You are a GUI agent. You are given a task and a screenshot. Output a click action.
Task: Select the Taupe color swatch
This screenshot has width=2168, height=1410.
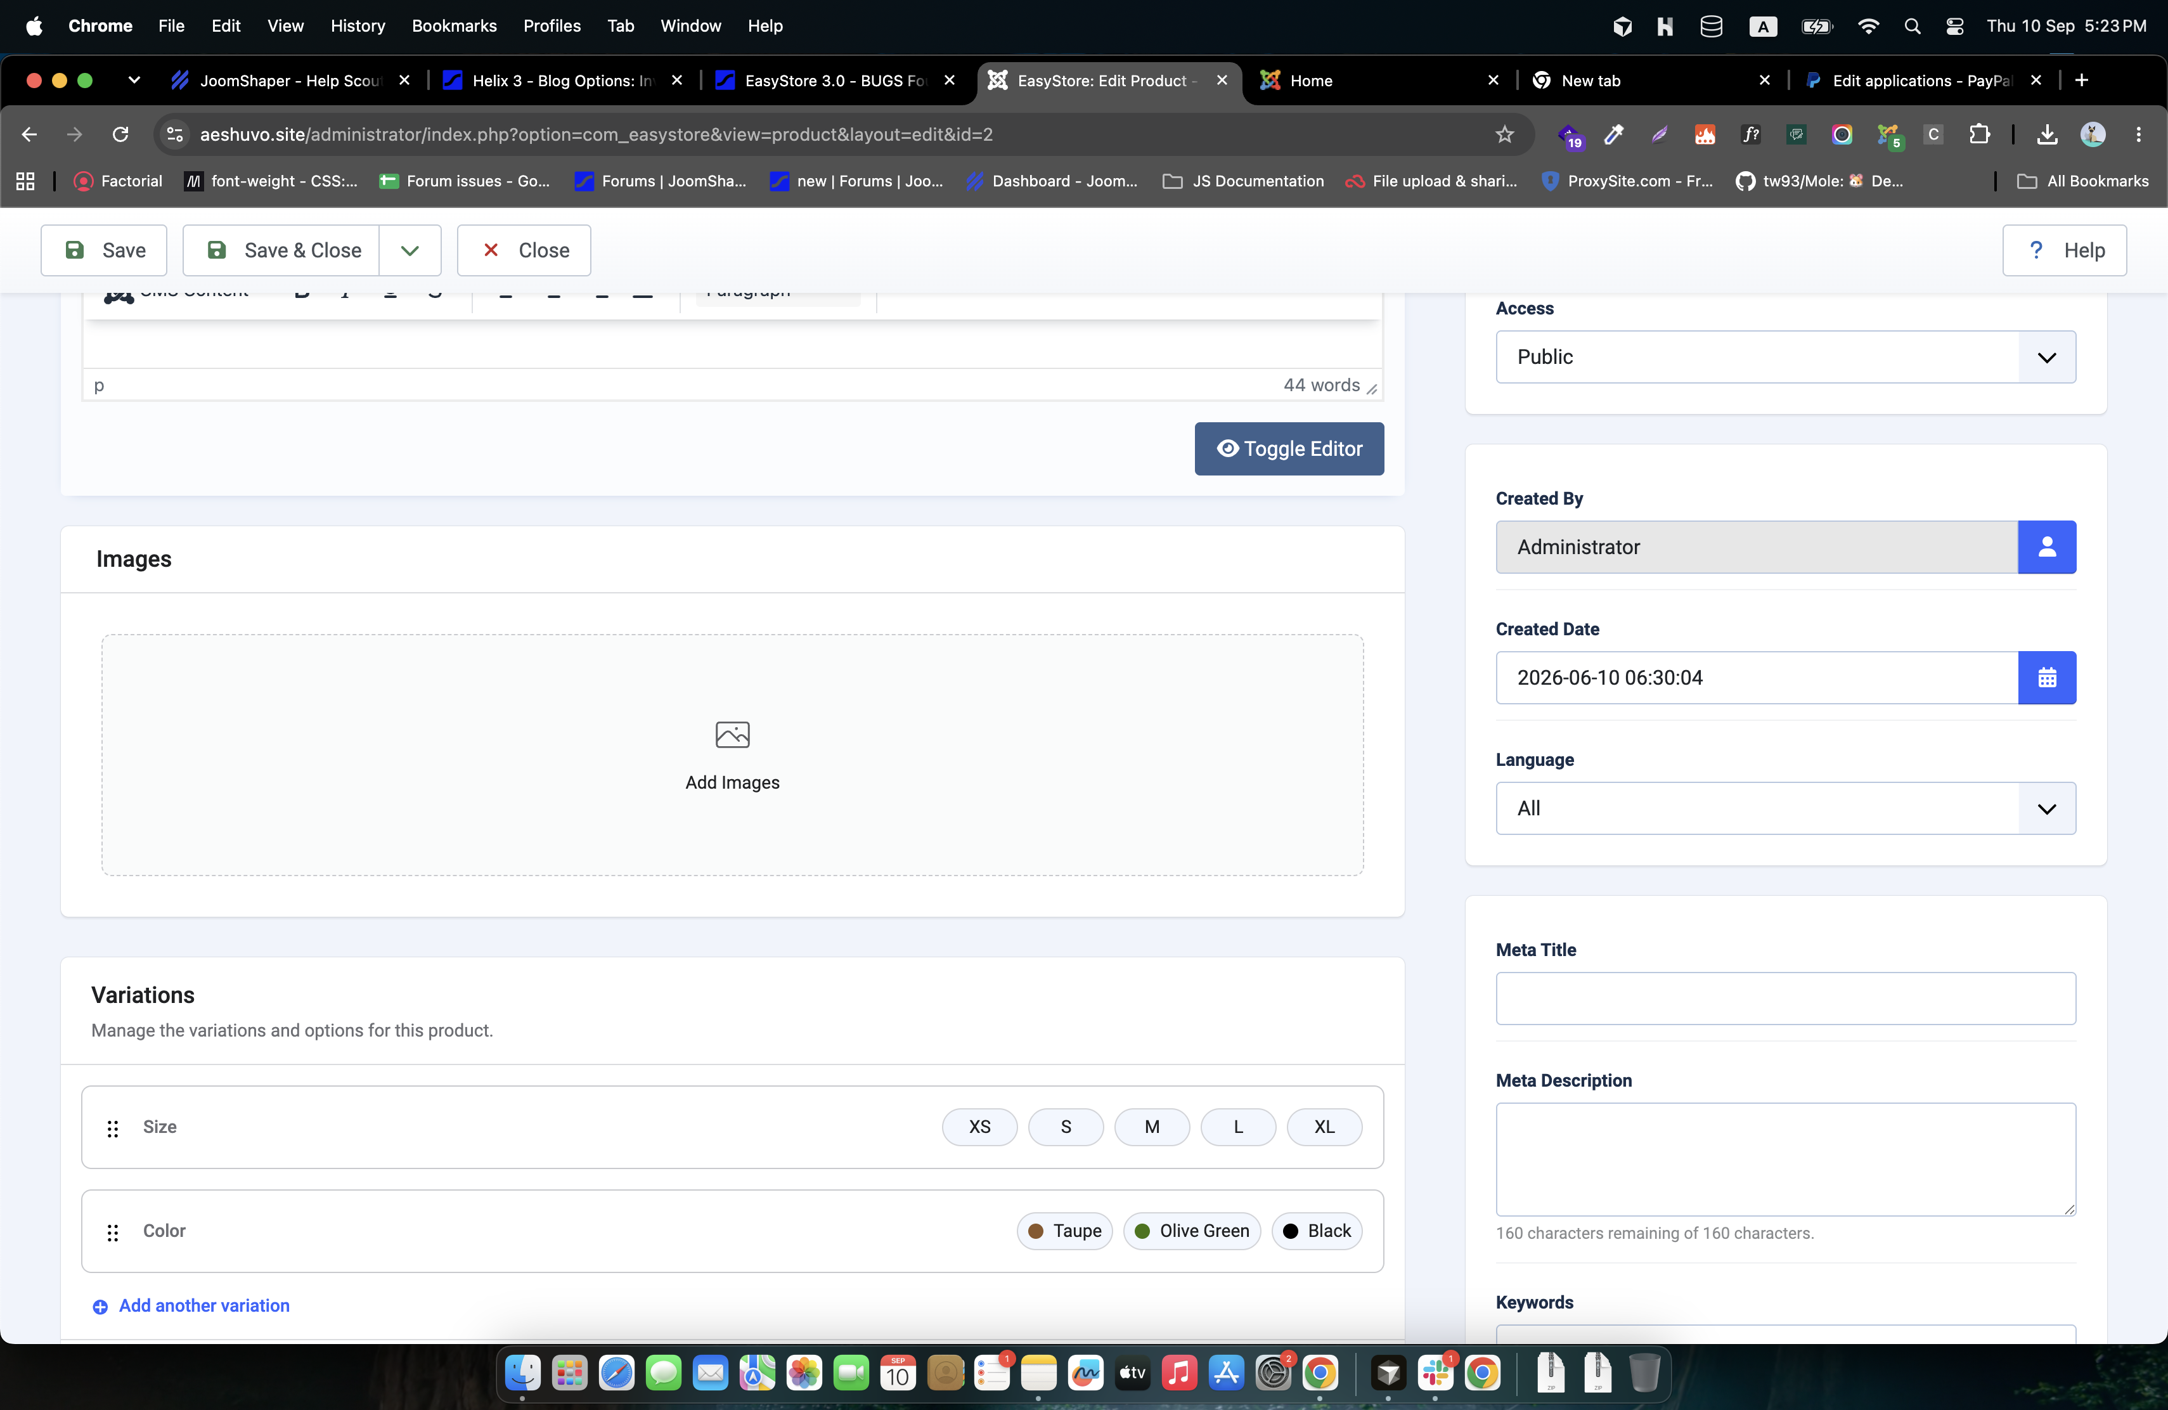[1065, 1231]
